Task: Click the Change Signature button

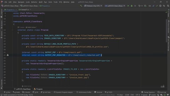Action: pos(148,92)
